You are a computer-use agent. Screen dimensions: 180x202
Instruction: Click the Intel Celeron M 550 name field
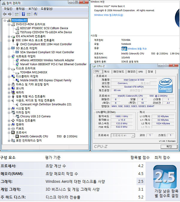(134, 80)
